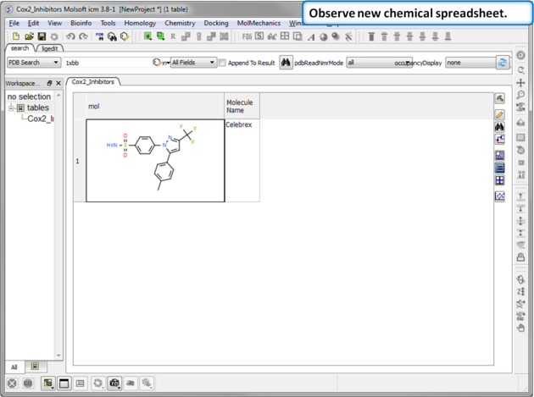Click the pencil edit icon beside the table

pyautogui.click(x=500, y=114)
